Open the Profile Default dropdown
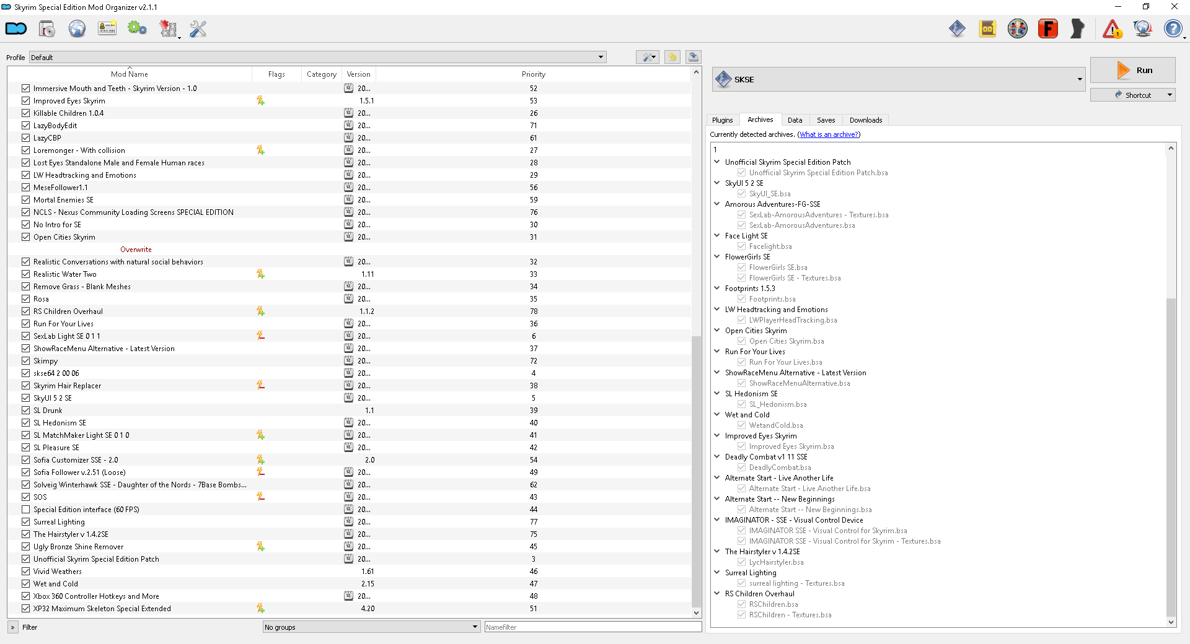1190x644 pixels. click(317, 57)
